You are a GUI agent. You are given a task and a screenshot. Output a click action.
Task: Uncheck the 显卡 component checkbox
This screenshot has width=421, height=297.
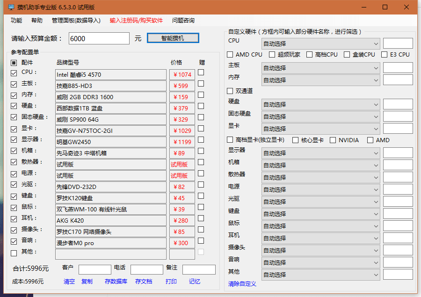coord(14,129)
